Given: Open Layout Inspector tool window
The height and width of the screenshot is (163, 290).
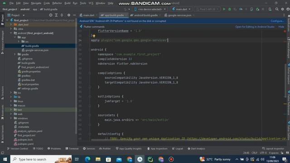Looking at the screenshot, I should 273,149.
